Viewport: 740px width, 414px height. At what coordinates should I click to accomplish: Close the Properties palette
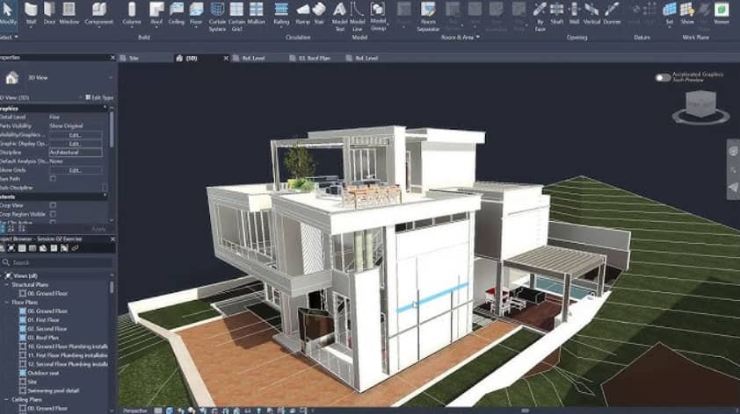coord(112,58)
